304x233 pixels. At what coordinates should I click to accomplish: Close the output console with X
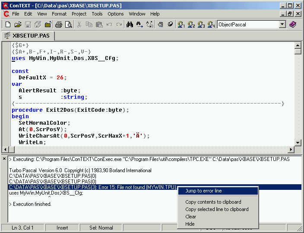tap(4, 159)
